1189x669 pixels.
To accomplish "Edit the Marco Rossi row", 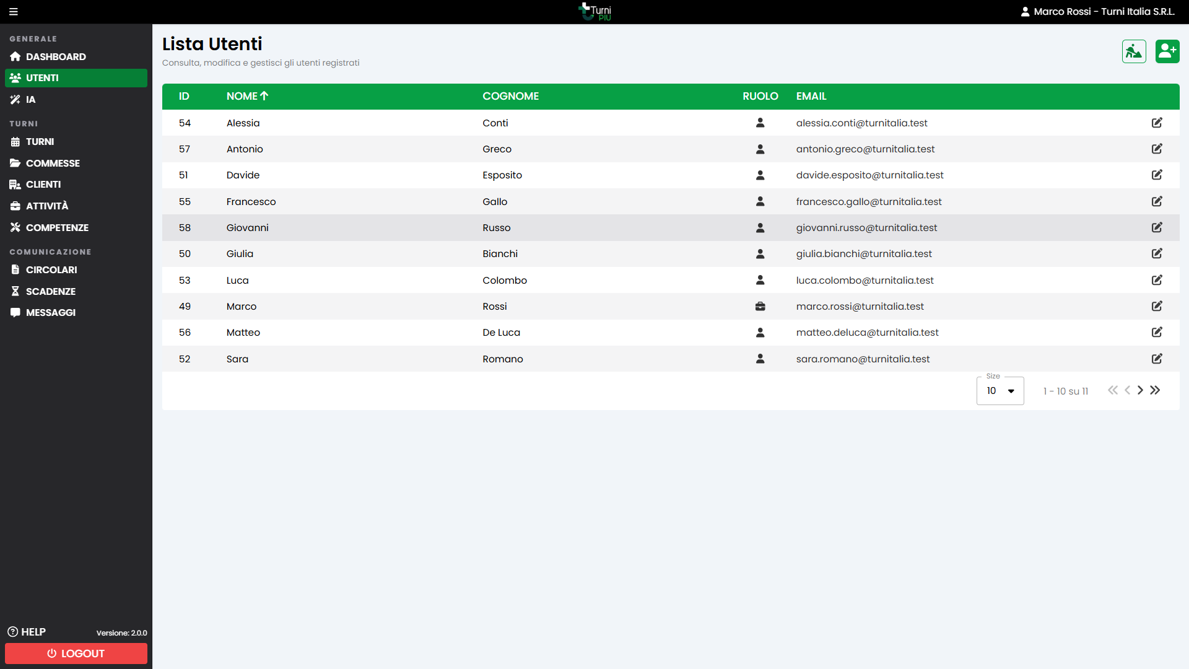I will tap(1157, 306).
